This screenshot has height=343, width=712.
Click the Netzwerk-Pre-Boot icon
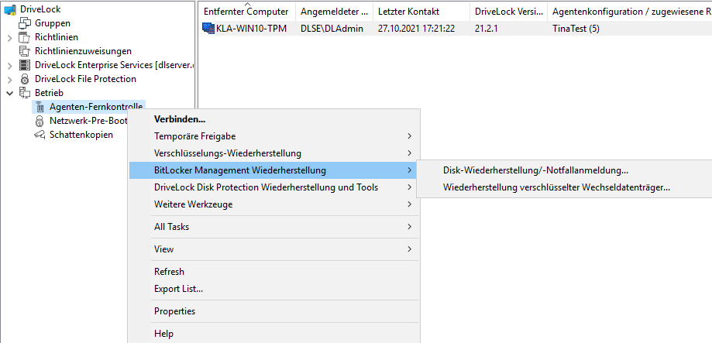[x=40, y=121]
